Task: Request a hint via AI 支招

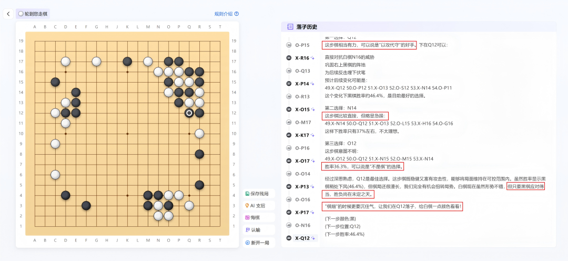Action: point(258,205)
